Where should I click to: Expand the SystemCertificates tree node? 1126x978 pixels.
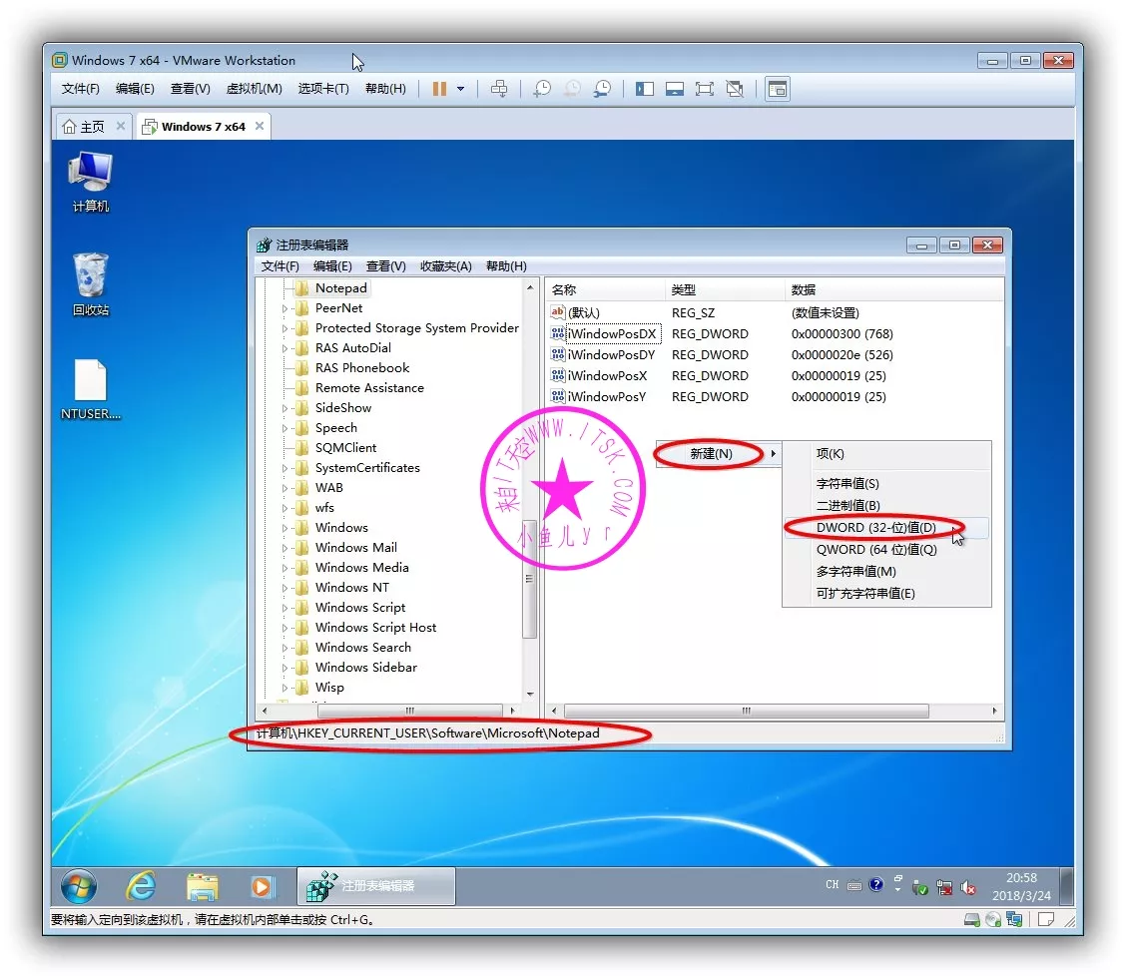[285, 468]
